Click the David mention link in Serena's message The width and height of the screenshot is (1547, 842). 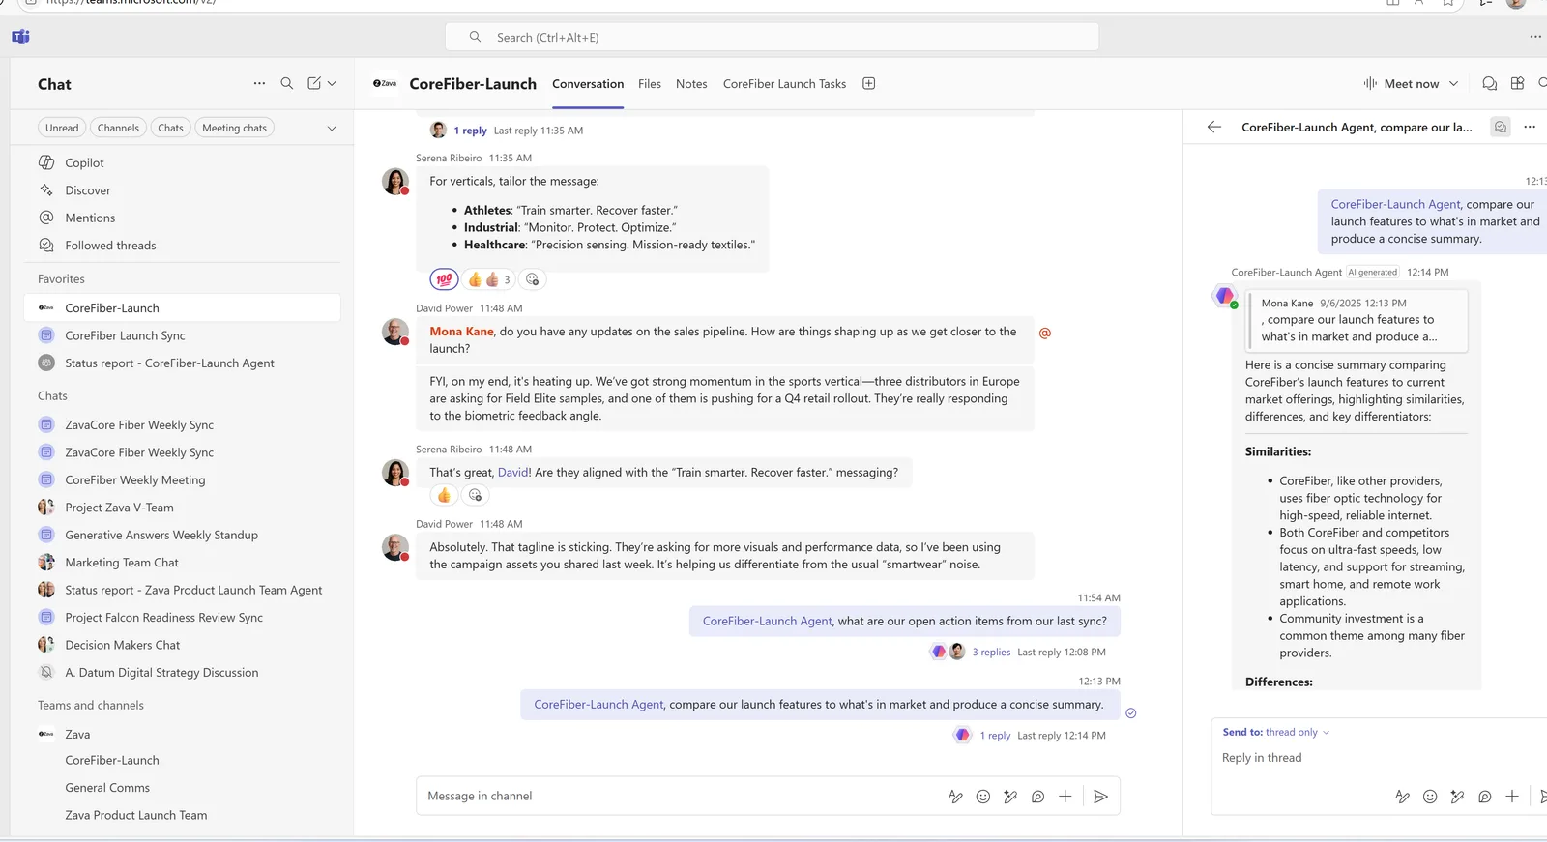pyautogui.click(x=513, y=473)
